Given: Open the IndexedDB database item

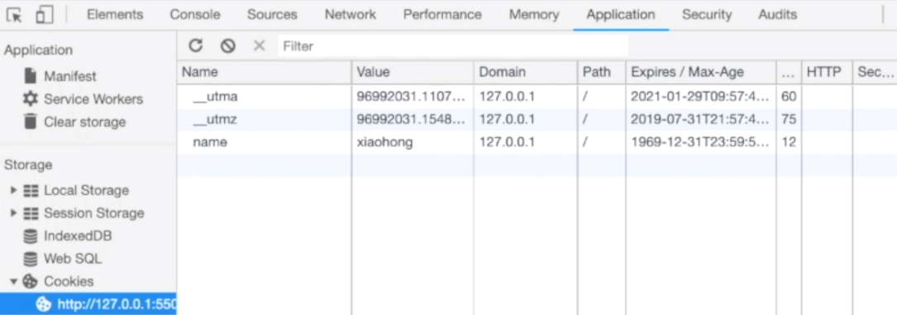Looking at the screenshot, I should tap(67, 236).
